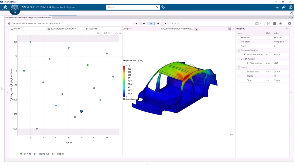Select the scatter plot view icon

pyautogui.click(x=269, y=24)
